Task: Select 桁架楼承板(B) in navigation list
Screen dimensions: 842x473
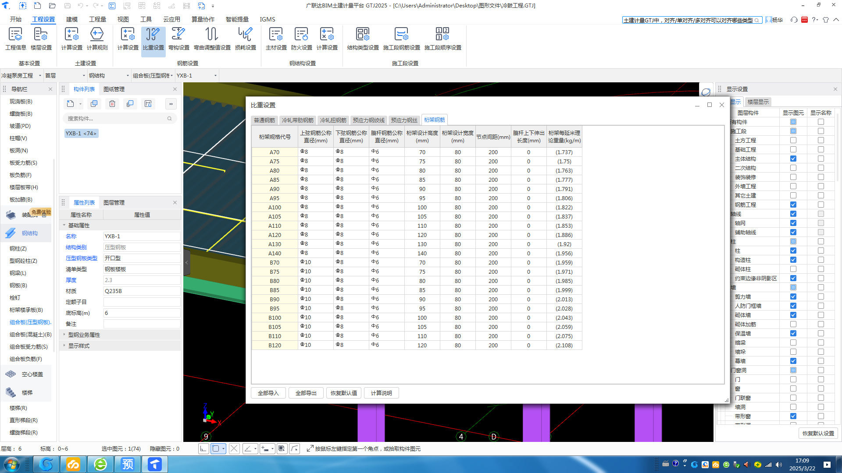Action: pos(26,310)
